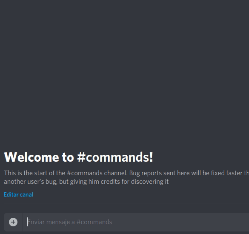
Task: Click the Welcome to #commands! heading
Action: coord(78,157)
